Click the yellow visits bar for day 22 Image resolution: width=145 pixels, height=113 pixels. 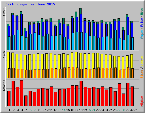point(98,60)
